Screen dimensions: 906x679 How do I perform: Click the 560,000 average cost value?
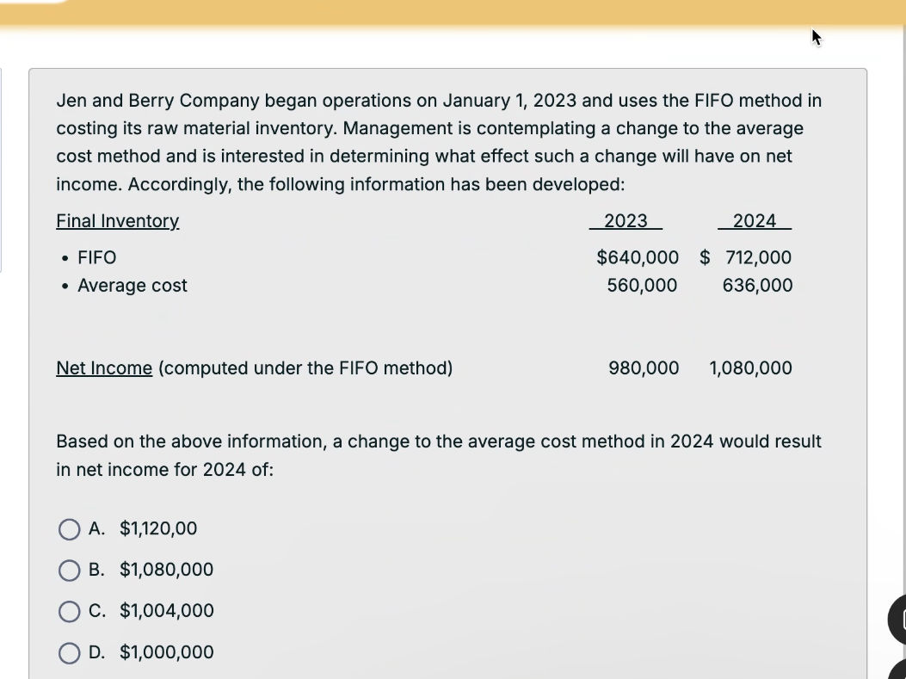[642, 286]
